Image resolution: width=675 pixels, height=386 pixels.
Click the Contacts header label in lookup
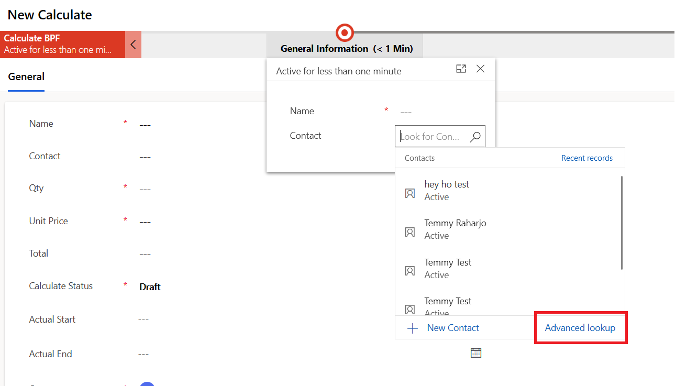click(x=419, y=158)
